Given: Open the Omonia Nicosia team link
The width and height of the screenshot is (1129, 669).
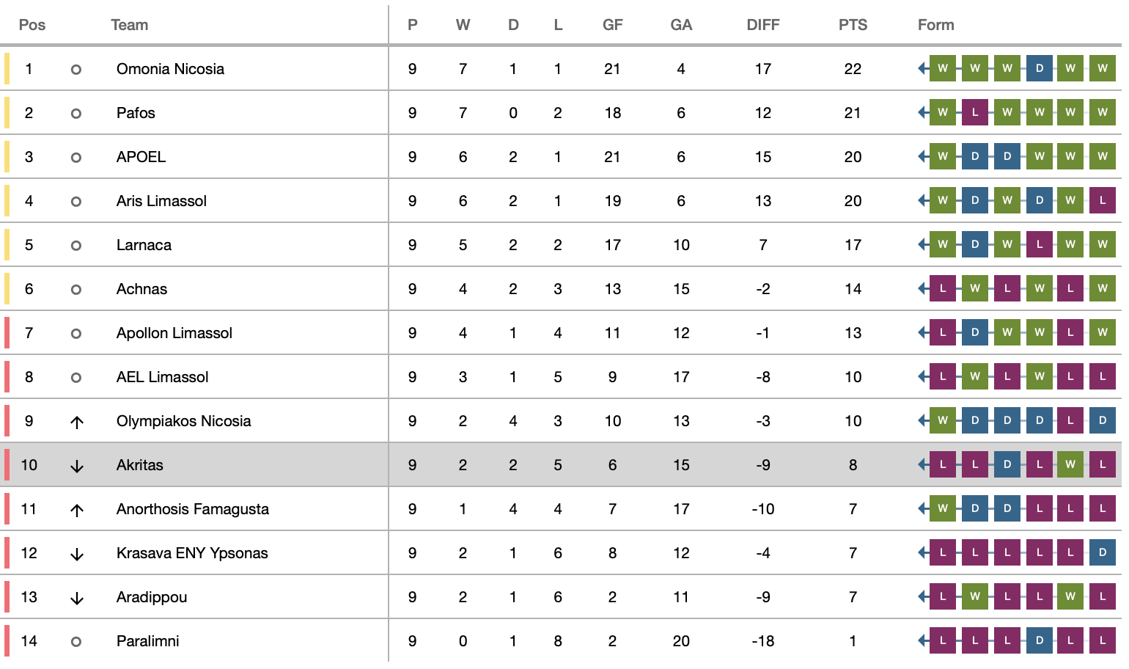Looking at the screenshot, I should pos(170,69).
